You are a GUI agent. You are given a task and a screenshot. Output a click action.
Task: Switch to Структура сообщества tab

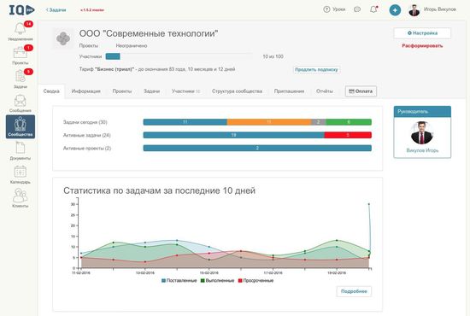(x=237, y=91)
